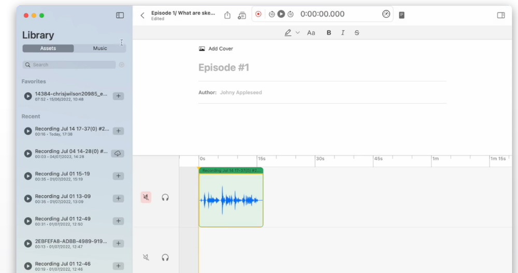Image resolution: width=518 pixels, height=273 pixels.
Task: Unmute the first track with red mute toggle
Action: pos(146,197)
